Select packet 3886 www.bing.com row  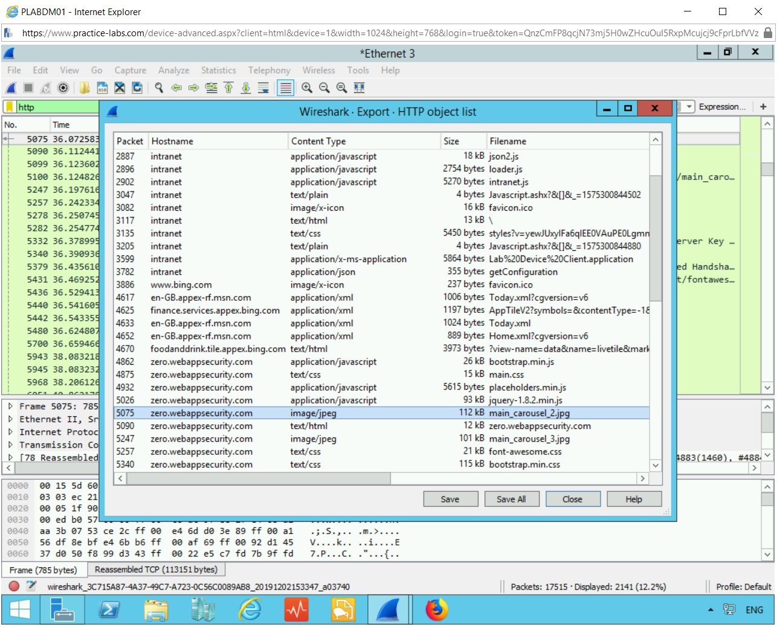[x=382, y=285]
